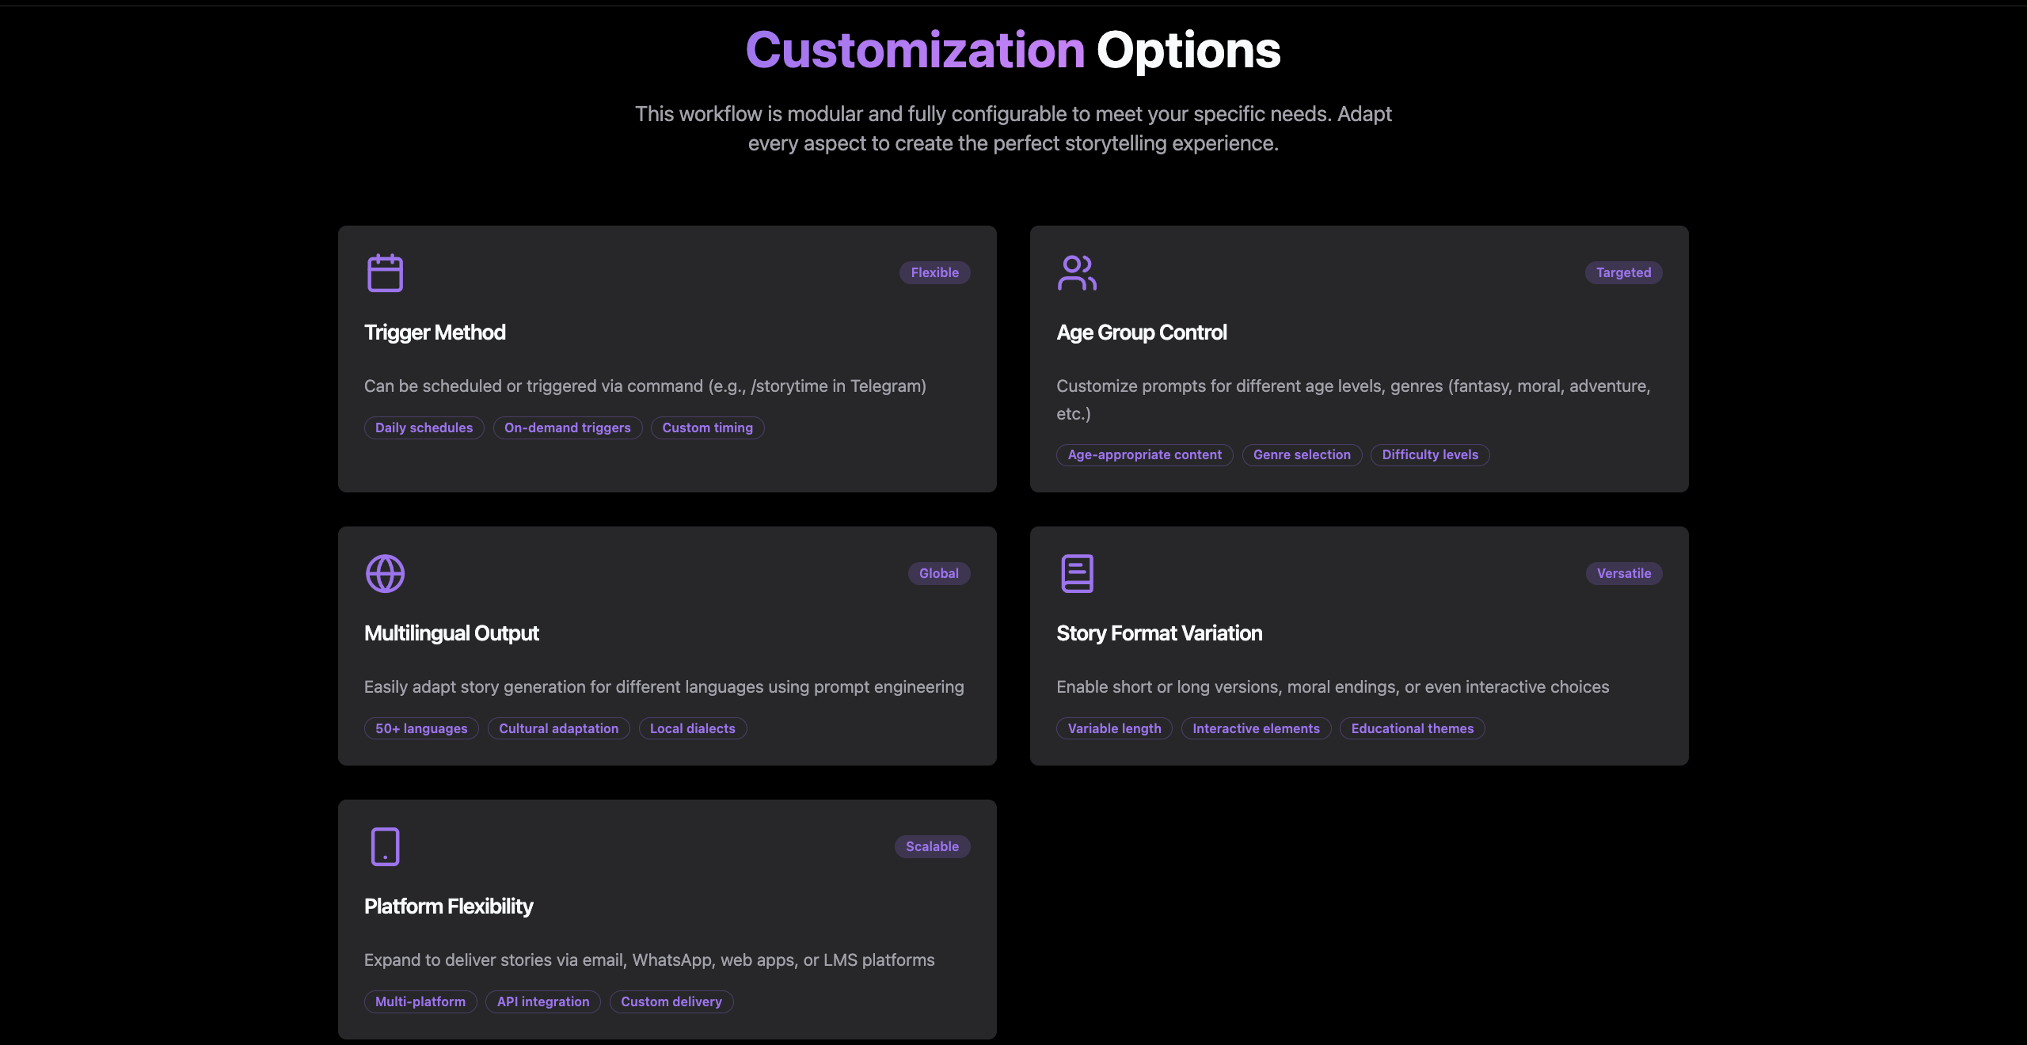Click the Custom delivery tag
2027x1045 pixels.
coord(671,1001)
